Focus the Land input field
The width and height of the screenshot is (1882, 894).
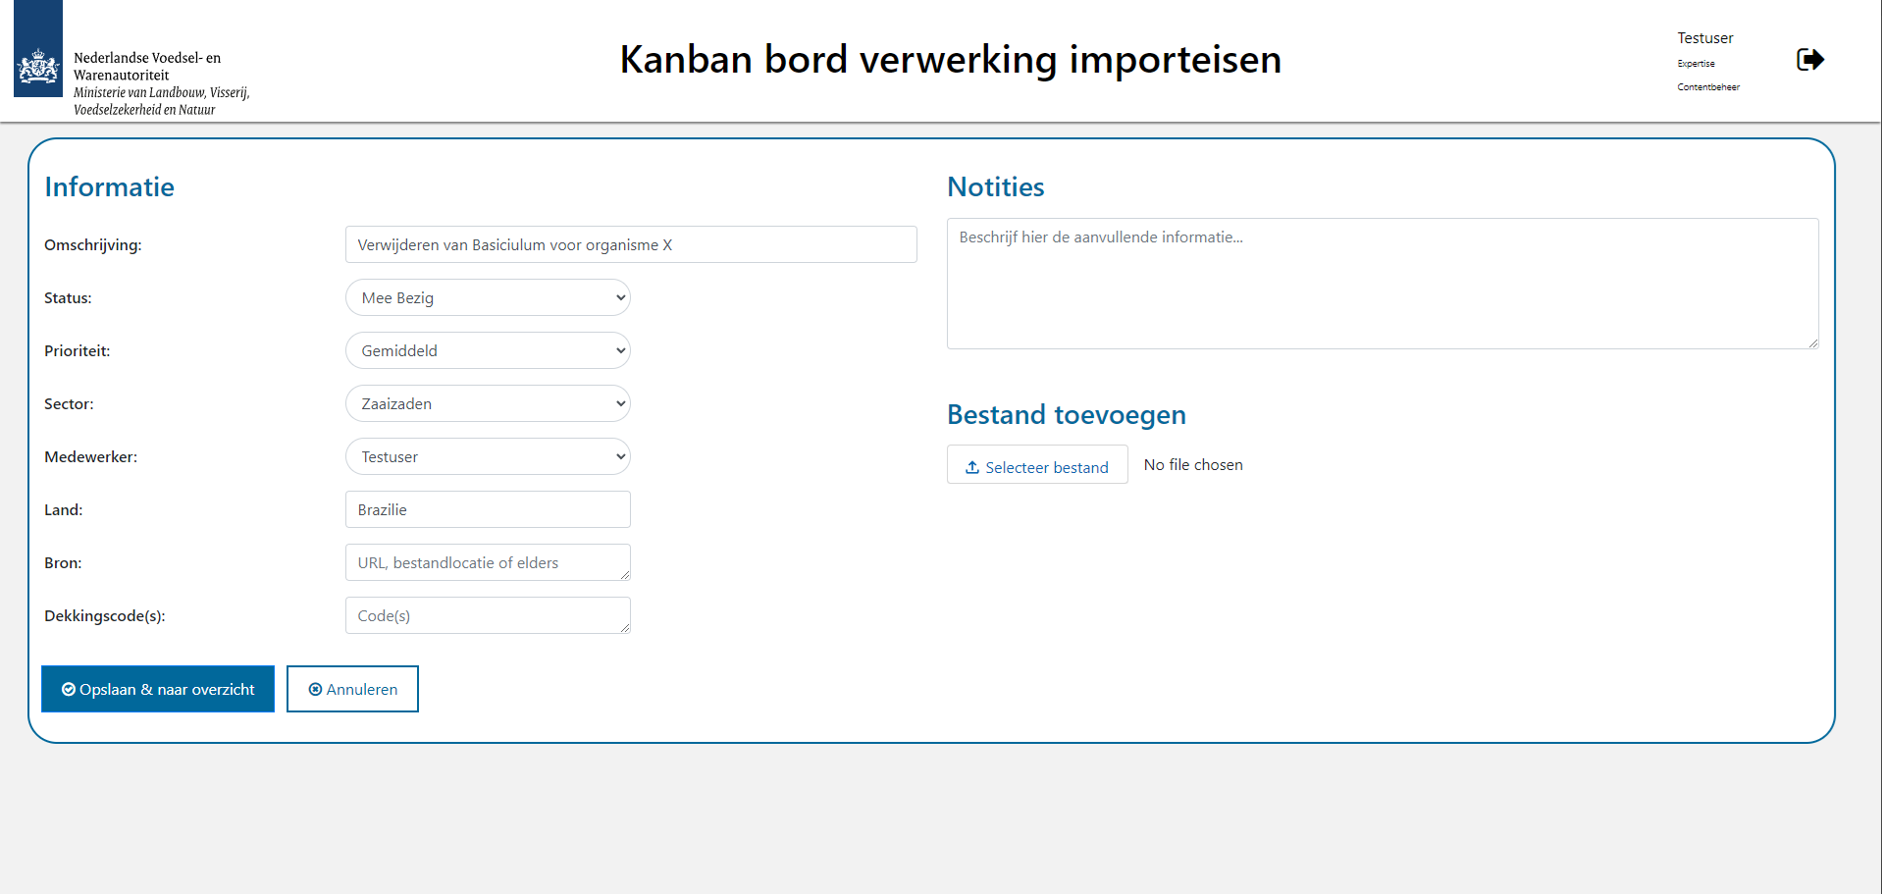(488, 510)
